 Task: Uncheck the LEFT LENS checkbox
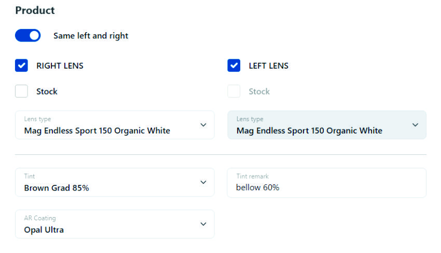[x=234, y=65]
